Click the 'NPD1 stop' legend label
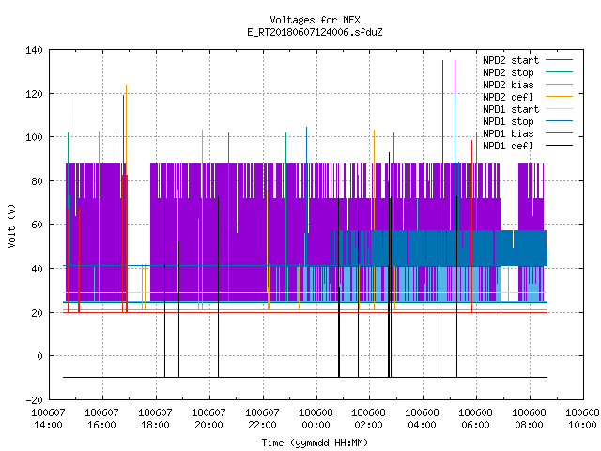This screenshot has height=451, width=601. coord(508,121)
